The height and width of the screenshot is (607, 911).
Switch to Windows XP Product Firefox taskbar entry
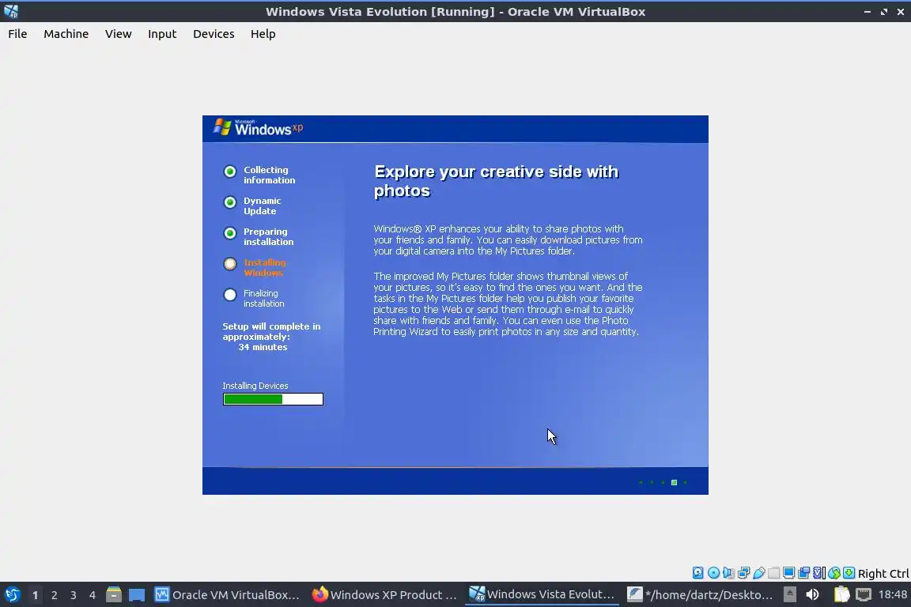click(x=384, y=595)
